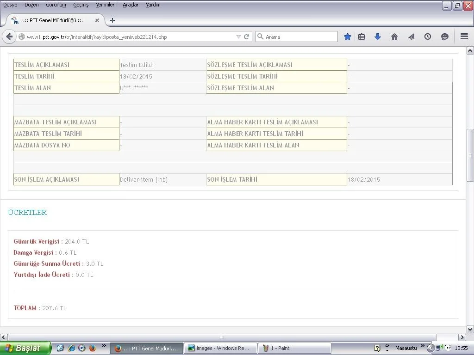The width and height of the screenshot is (474, 355).
Task: Bookmark this page with the star icon
Action: 348,37
